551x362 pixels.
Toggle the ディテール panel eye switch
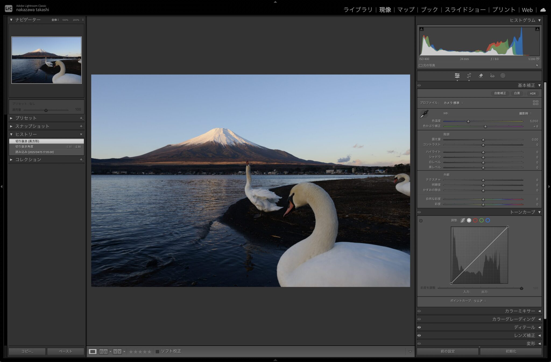coord(419,327)
